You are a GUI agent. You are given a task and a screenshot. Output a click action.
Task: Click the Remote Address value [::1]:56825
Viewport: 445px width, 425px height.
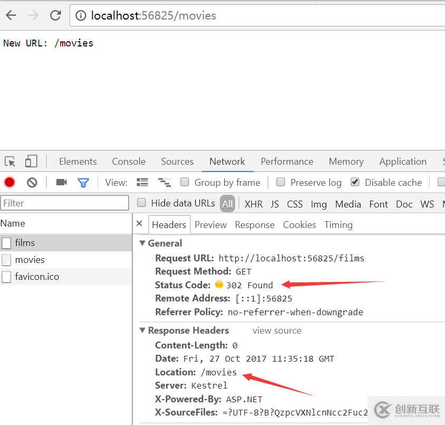pos(264,299)
